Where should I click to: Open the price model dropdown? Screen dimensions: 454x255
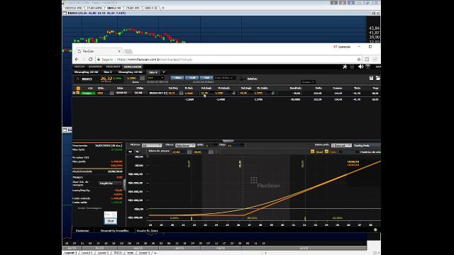(x=155, y=78)
